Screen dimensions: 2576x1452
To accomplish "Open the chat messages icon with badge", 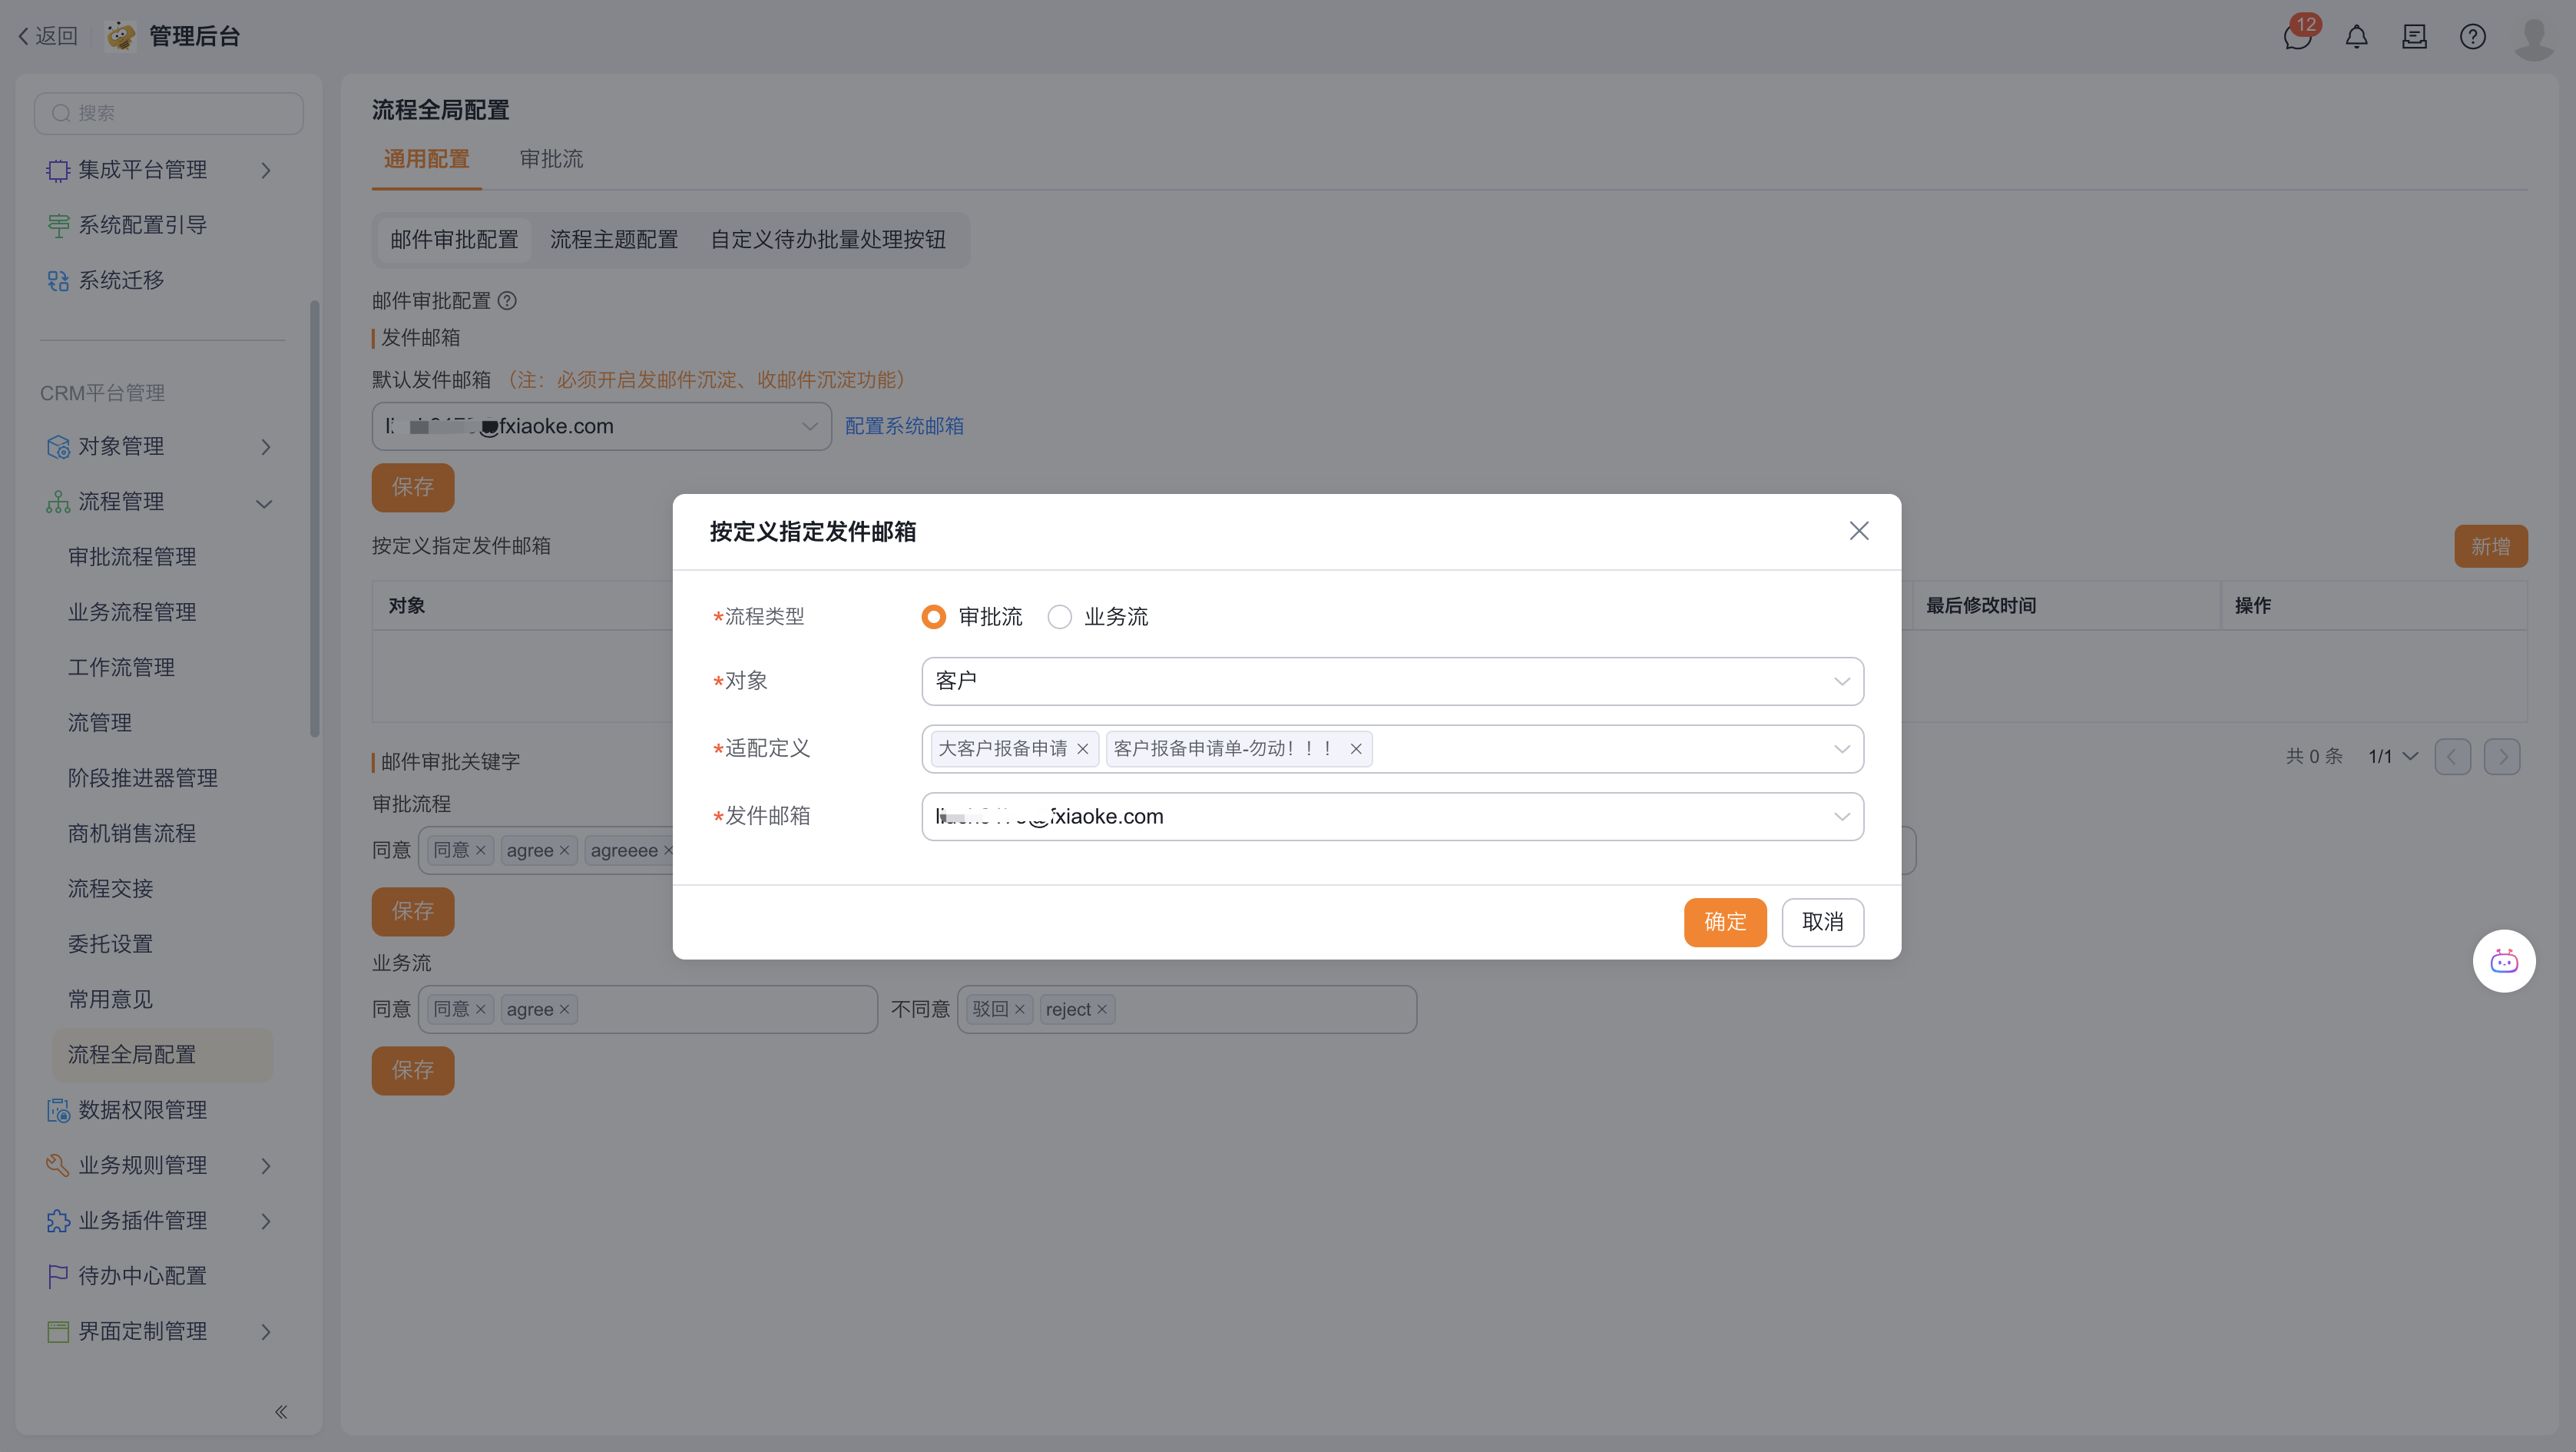I will point(2297,37).
